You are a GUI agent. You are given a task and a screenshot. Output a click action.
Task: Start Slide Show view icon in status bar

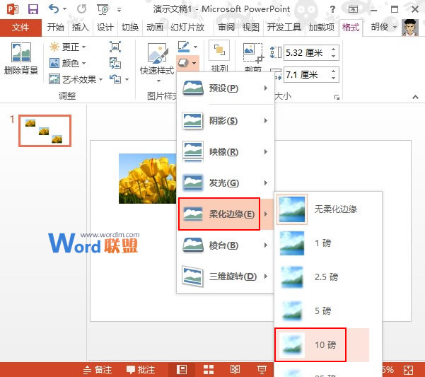click(x=262, y=370)
